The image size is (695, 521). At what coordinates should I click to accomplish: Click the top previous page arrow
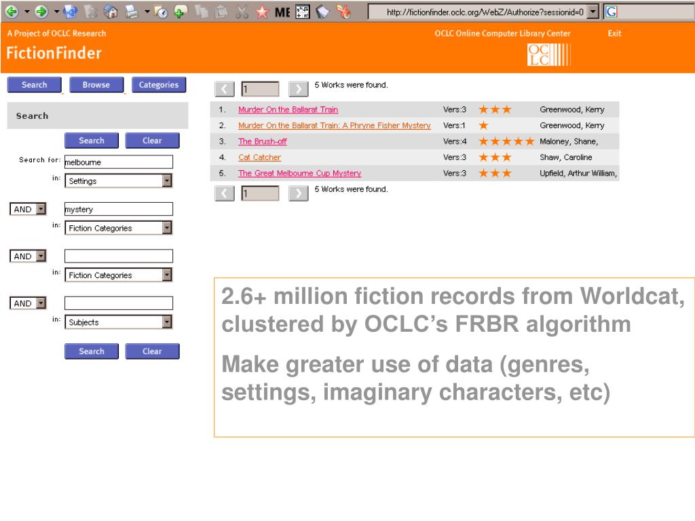pos(224,89)
